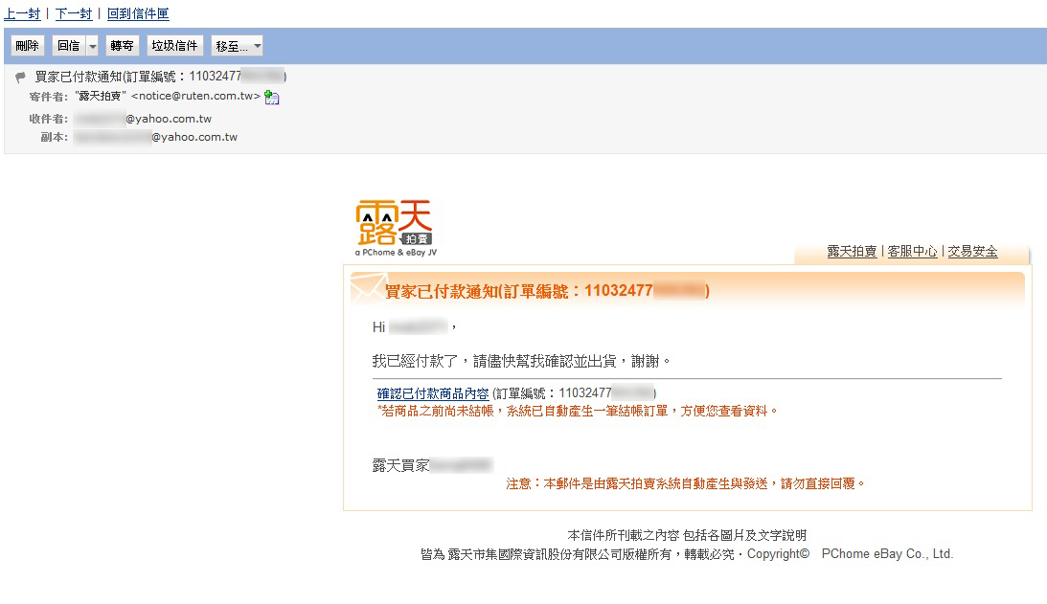This screenshot has height=604, width=1047.
Task: Click the copyright line PChome eBay Co., Ltd.
Action: tap(687, 554)
